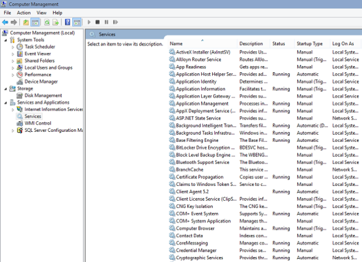Toggle Show/Hide Console Tree toolbar icon
This screenshot has height=262, width=362.
click(35, 22)
